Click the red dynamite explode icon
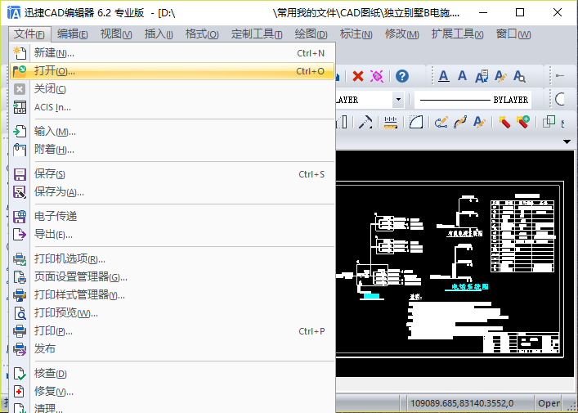Image resolution: width=578 pixels, height=413 pixels. tap(504, 122)
